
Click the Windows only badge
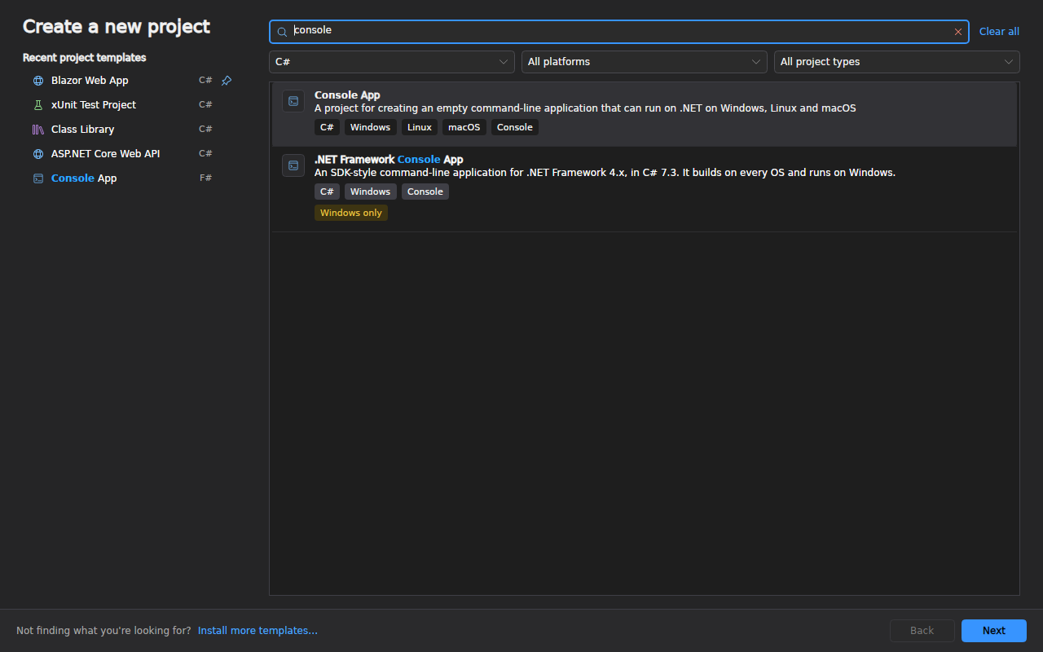click(351, 213)
